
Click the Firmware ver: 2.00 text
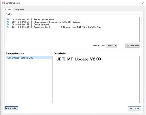pos(72,27)
